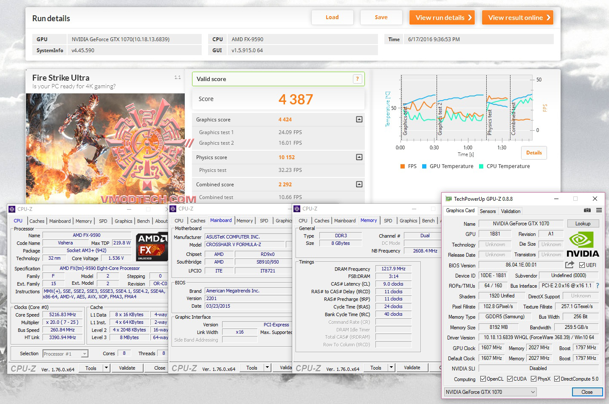Open the GPU-Z hamburger menu
Viewport: 609px width, 404px height.
pos(599,210)
